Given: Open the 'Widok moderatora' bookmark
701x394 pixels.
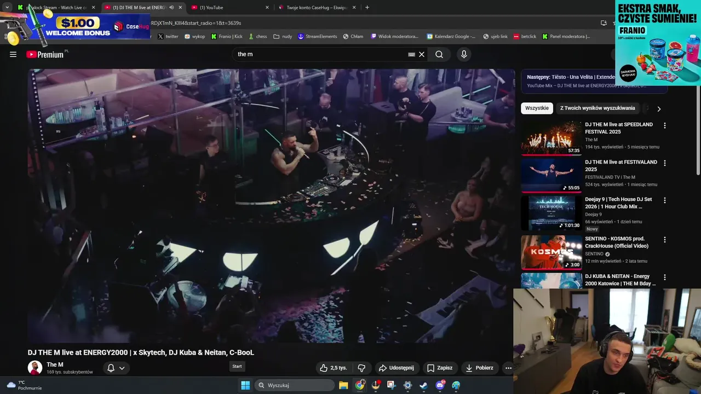Looking at the screenshot, I should click(394, 37).
